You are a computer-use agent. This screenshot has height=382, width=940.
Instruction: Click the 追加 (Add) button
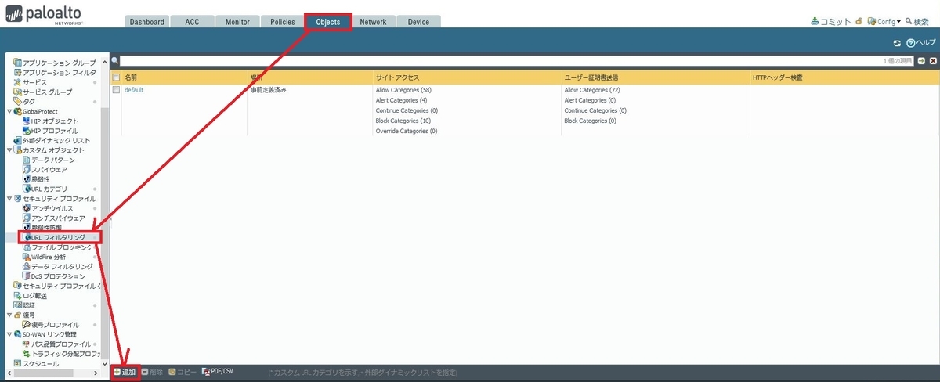pos(125,372)
